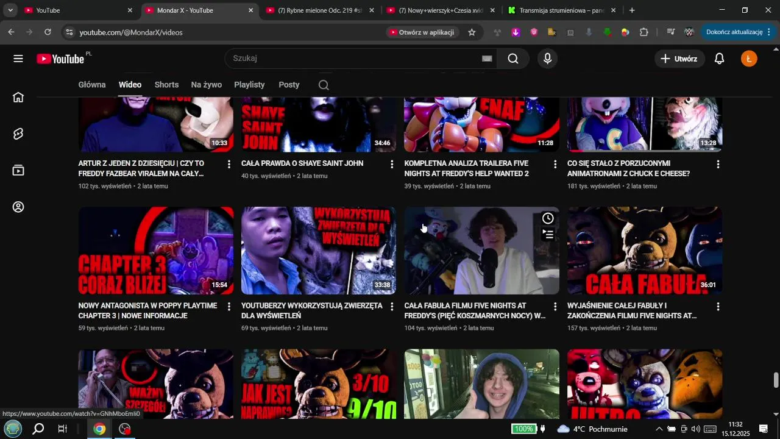This screenshot has height=439, width=780.
Task: Open the notifications bell
Action: click(x=720, y=59)
